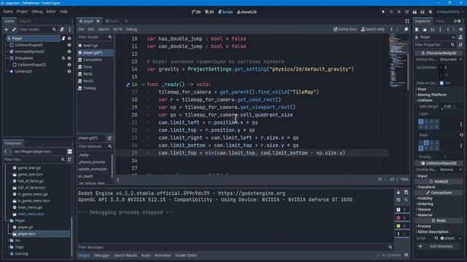Adjust the Safe Margin slider value

point(451,107)
